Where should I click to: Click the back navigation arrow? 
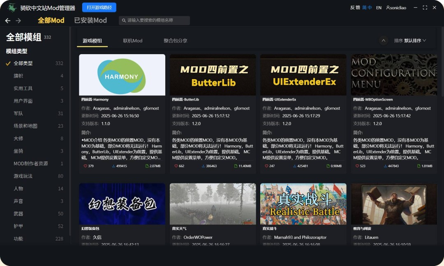tap(7, 20)
